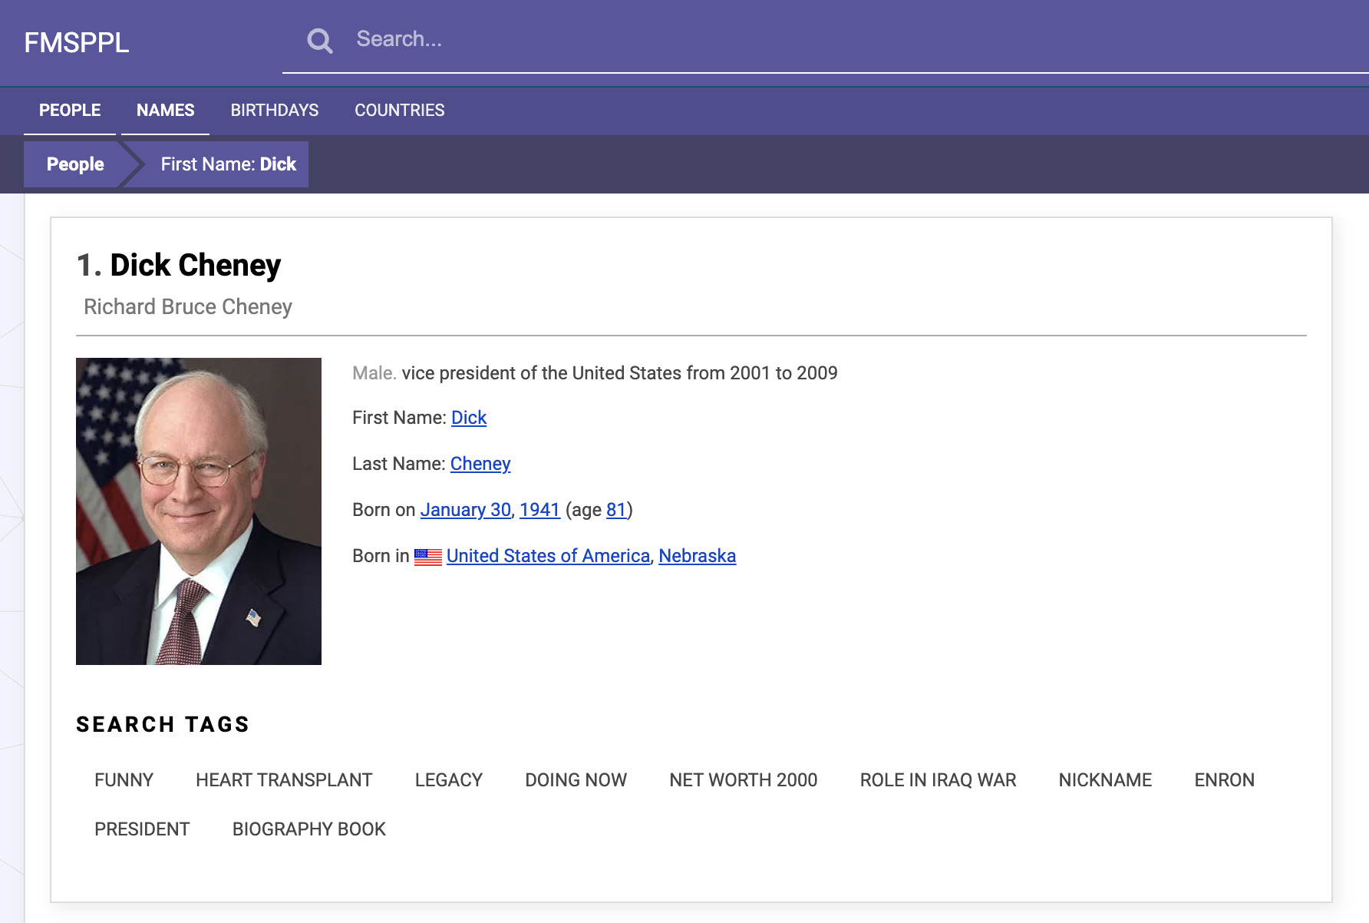Screen dimensions: 1369x923
Task: Open the Cheney last name link
Action: pyautogui.click(x=480, y=464)
